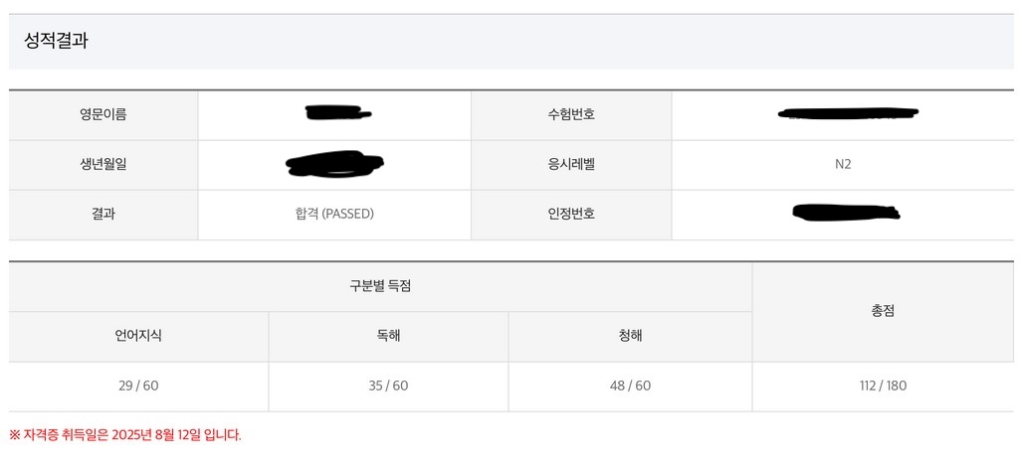Select the 합격 (PASSED) result text
The width and height of the screenshot is (1020, 465).
click(327, 214)
